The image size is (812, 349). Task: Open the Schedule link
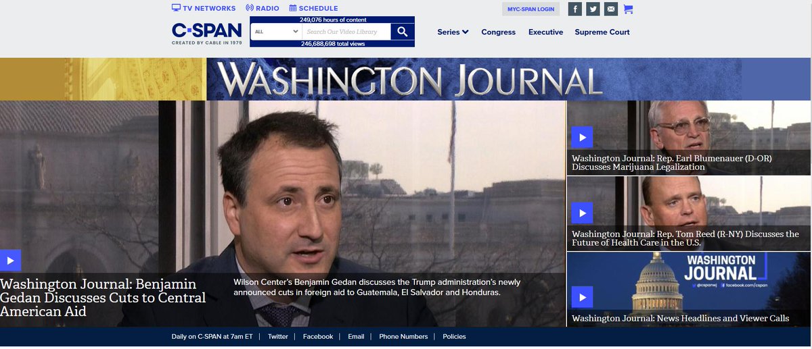click(x=313, y=8)
